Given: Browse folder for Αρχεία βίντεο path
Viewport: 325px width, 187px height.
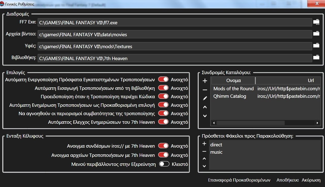Looking at the screenshot, I should [316, 34].
